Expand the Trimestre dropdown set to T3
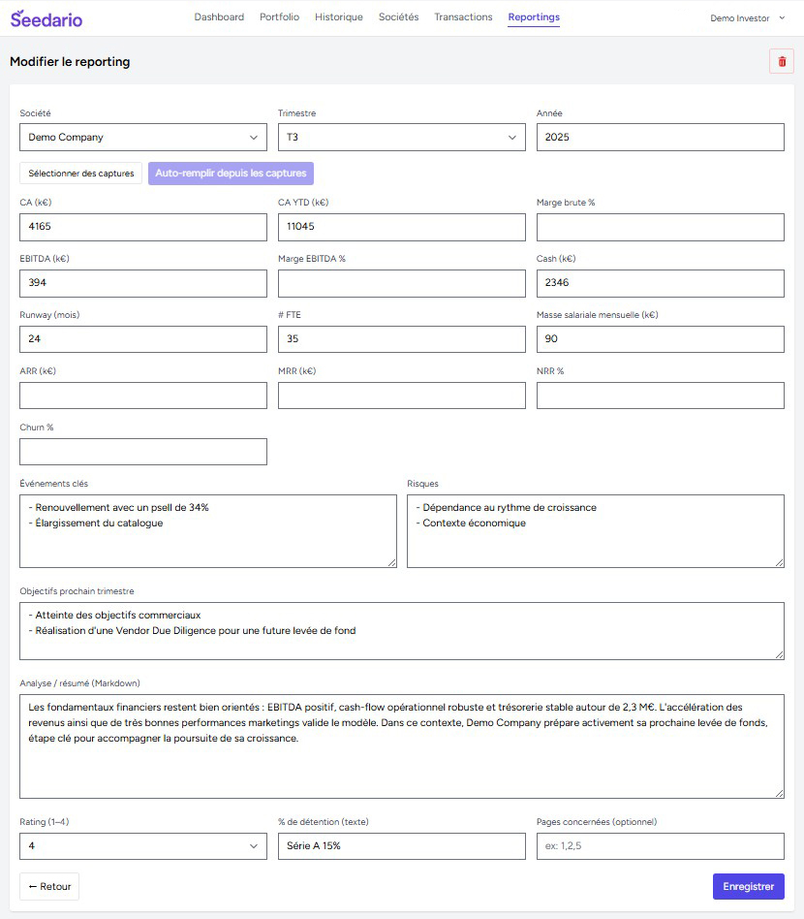This screenshot has height=919, width=804. click(401, 138)
